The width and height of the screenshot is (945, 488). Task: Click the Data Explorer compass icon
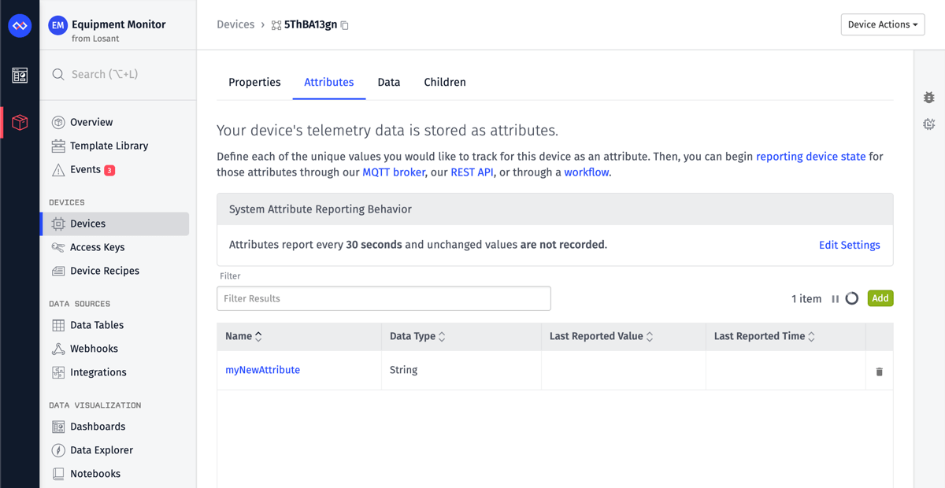58,450
